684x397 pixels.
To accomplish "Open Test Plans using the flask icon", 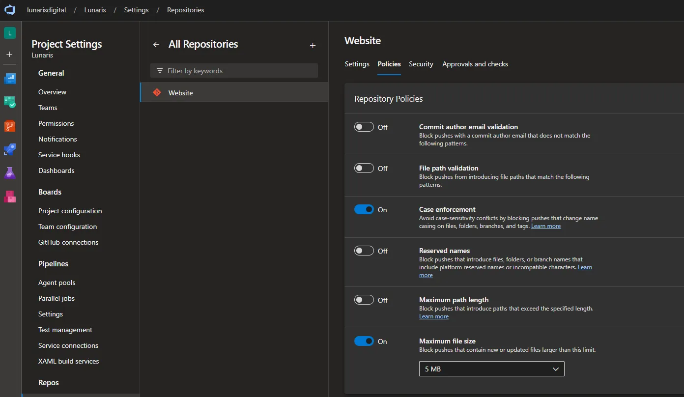I will tap(10, 173).
